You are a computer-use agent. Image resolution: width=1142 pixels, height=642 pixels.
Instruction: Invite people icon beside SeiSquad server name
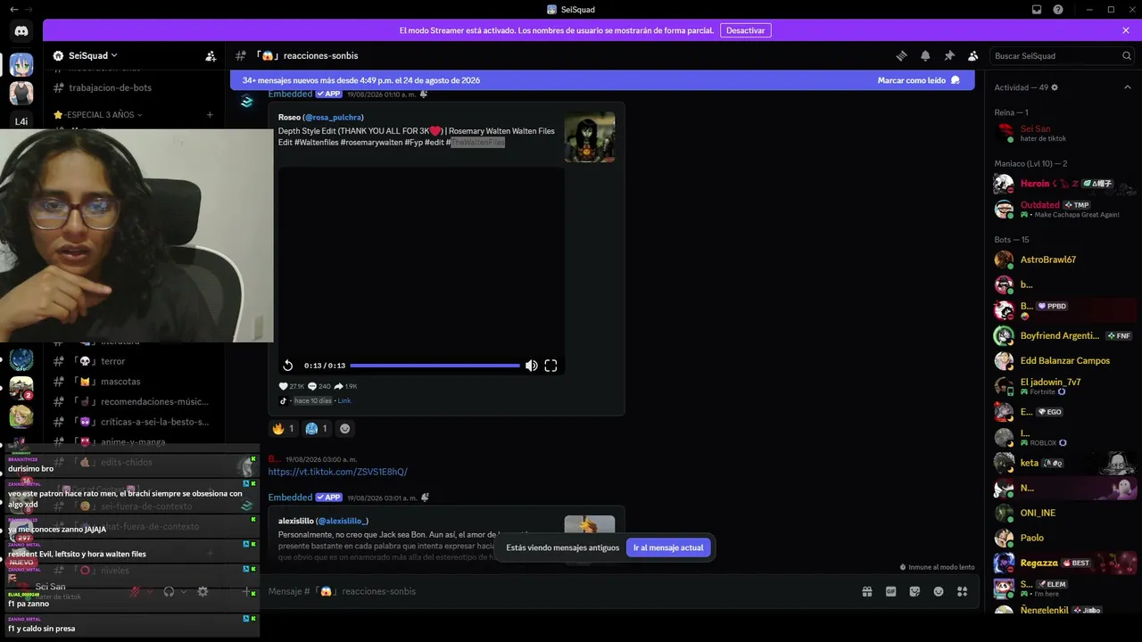[x=211, y=55]
